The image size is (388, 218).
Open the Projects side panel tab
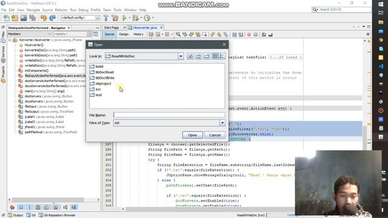pyautogui.click(x=3, y=74)
